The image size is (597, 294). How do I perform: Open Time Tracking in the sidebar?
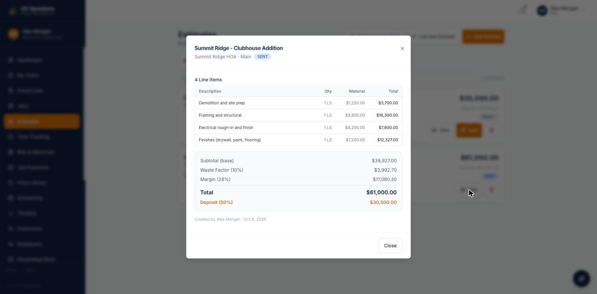pyautogui.click(x=42, y=137)
